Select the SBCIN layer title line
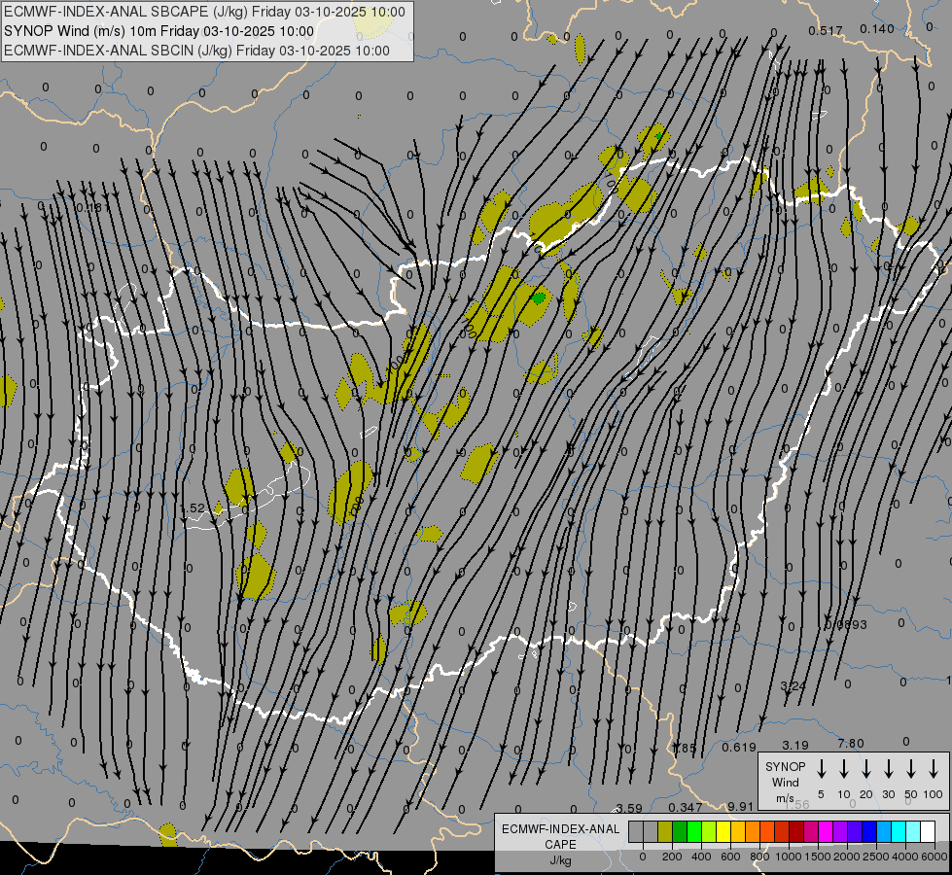Screen dimensions: 952x875 [196, 51]
